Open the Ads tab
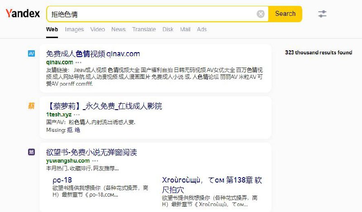 (202, 29)
